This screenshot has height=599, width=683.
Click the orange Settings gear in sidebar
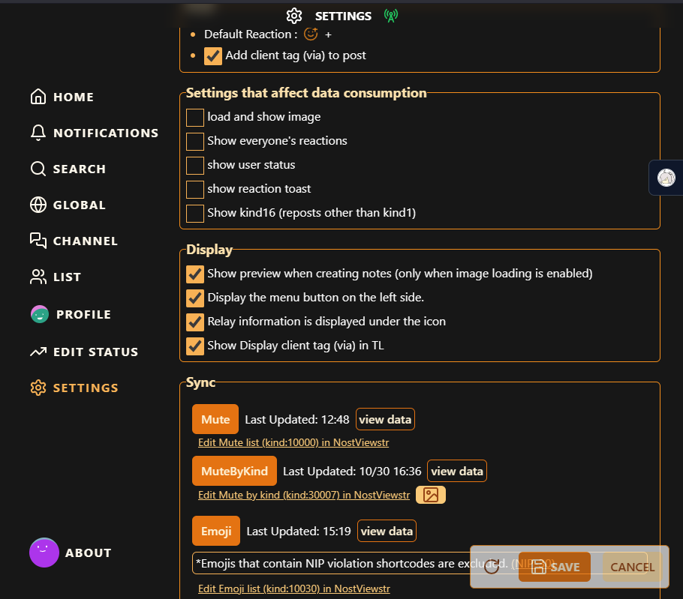pyautogui.click(x=38, y=388)
